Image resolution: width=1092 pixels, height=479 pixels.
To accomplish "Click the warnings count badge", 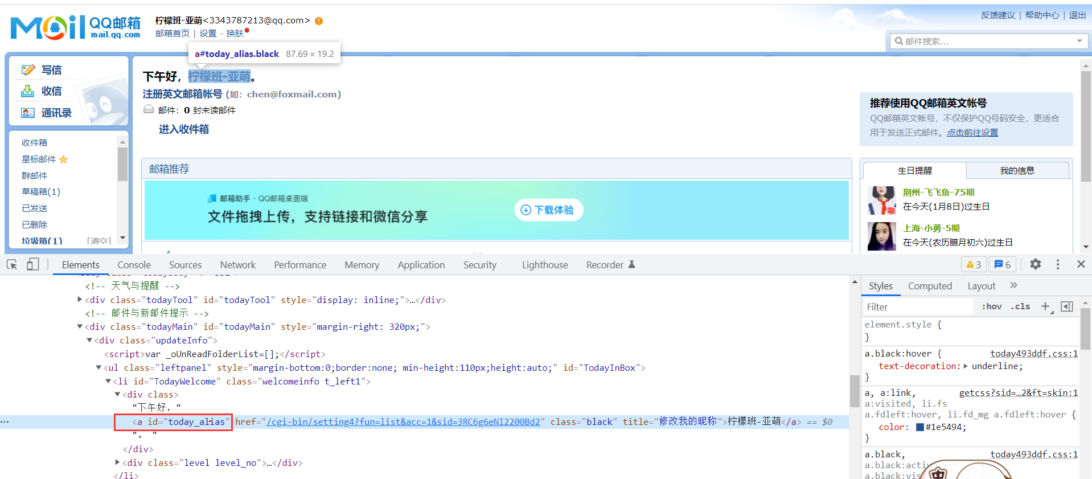I will [974, 265].
